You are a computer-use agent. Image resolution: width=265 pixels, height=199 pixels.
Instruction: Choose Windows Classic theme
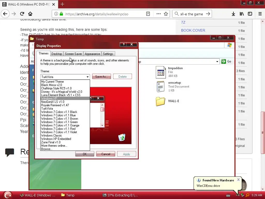(65, 136)
